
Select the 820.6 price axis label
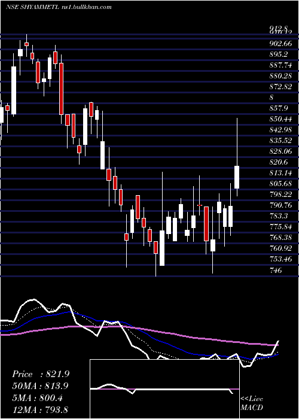point(279,162)
